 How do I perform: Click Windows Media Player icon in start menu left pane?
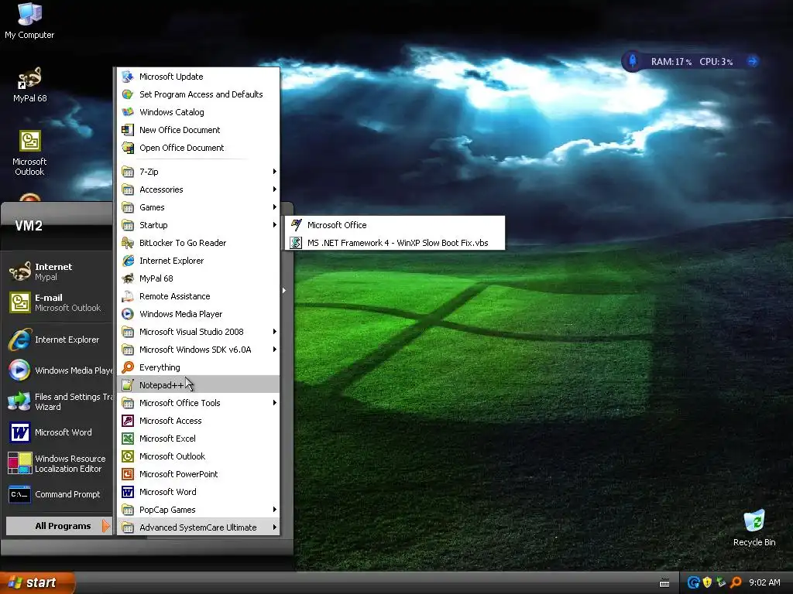(19, 370)
